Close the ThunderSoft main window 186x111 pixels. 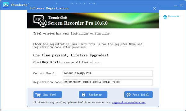pyautogui.click(x=181, y=5)
